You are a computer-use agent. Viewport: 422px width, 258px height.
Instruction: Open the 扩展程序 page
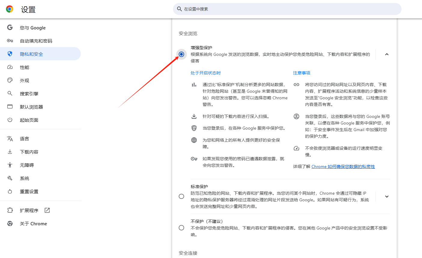click(40, 210)
